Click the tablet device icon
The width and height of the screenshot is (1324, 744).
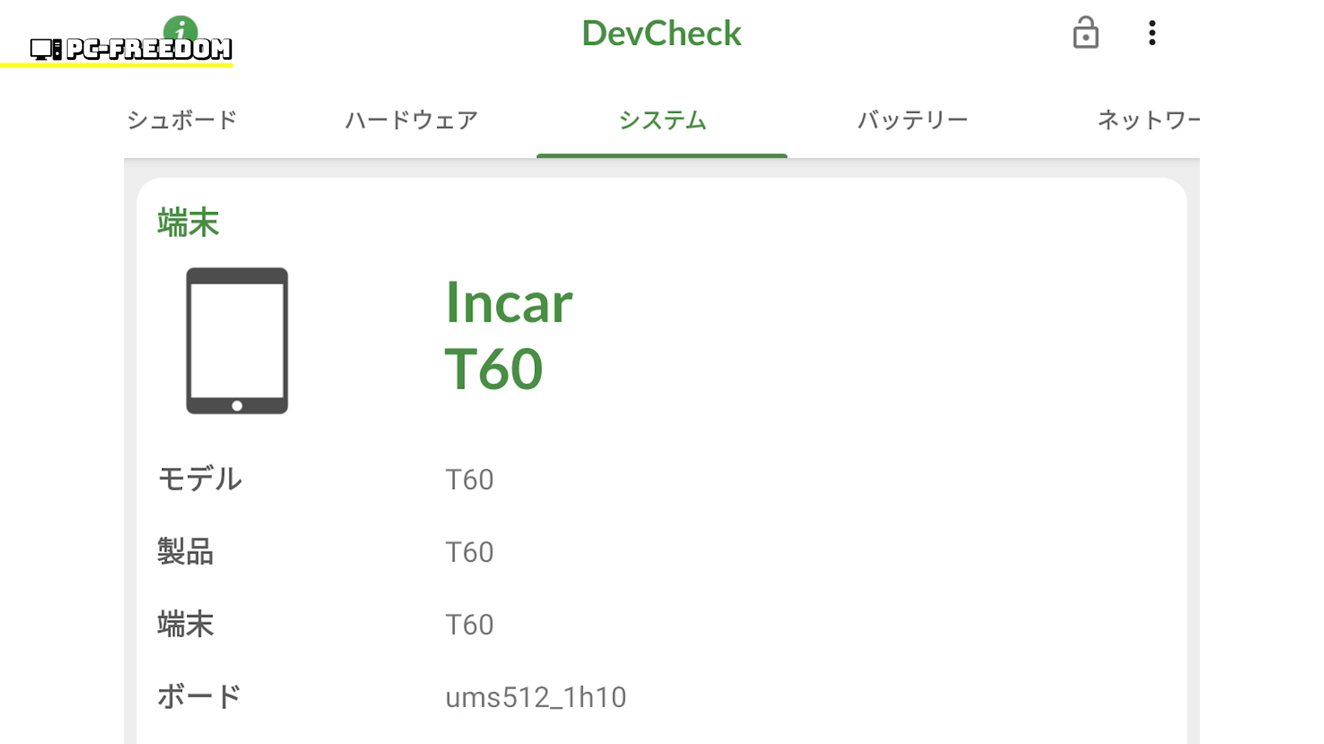click(237, 340)
